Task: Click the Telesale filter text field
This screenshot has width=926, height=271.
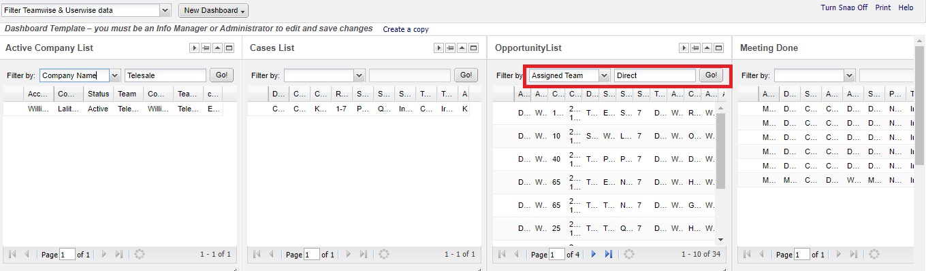Action: 165,75
